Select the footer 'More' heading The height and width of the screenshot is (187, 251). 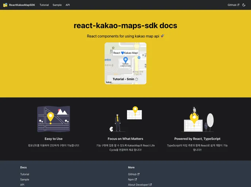131,167
